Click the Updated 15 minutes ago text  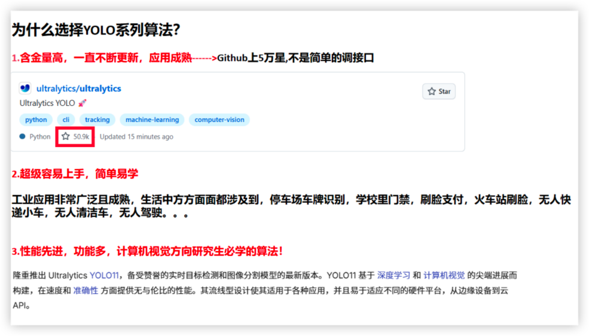[136, 136]
